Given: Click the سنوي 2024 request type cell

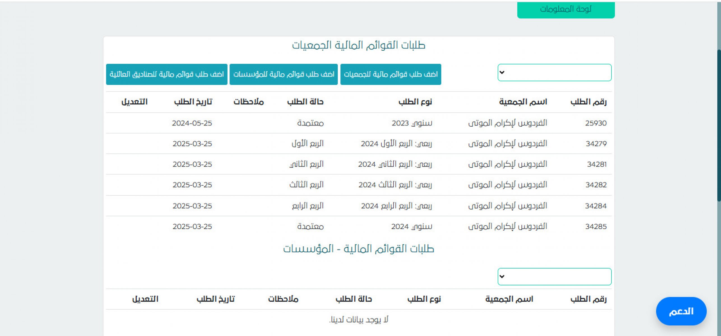Looking at the screenshot, I should coord(411,227).
